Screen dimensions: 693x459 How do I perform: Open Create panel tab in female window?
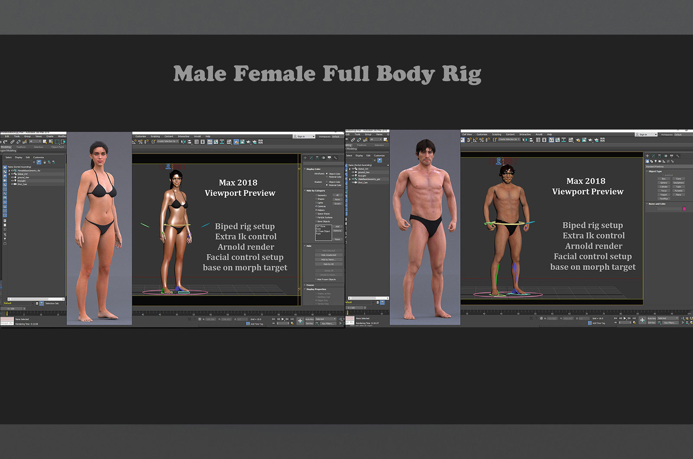coord(305,158)
